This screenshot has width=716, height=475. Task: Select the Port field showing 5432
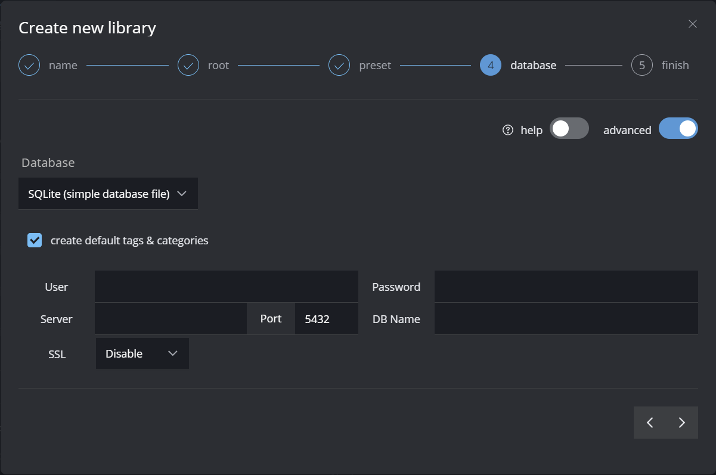pos(326,319)
